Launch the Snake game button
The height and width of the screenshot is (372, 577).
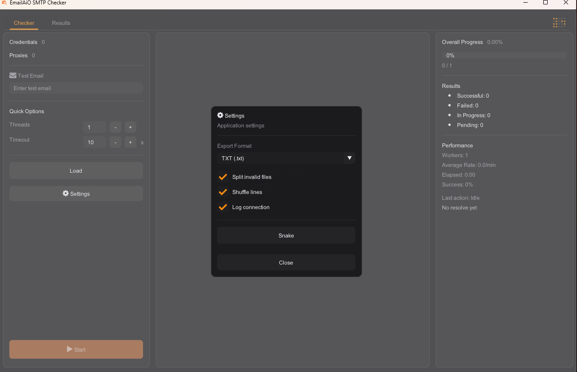pos(286,235)
